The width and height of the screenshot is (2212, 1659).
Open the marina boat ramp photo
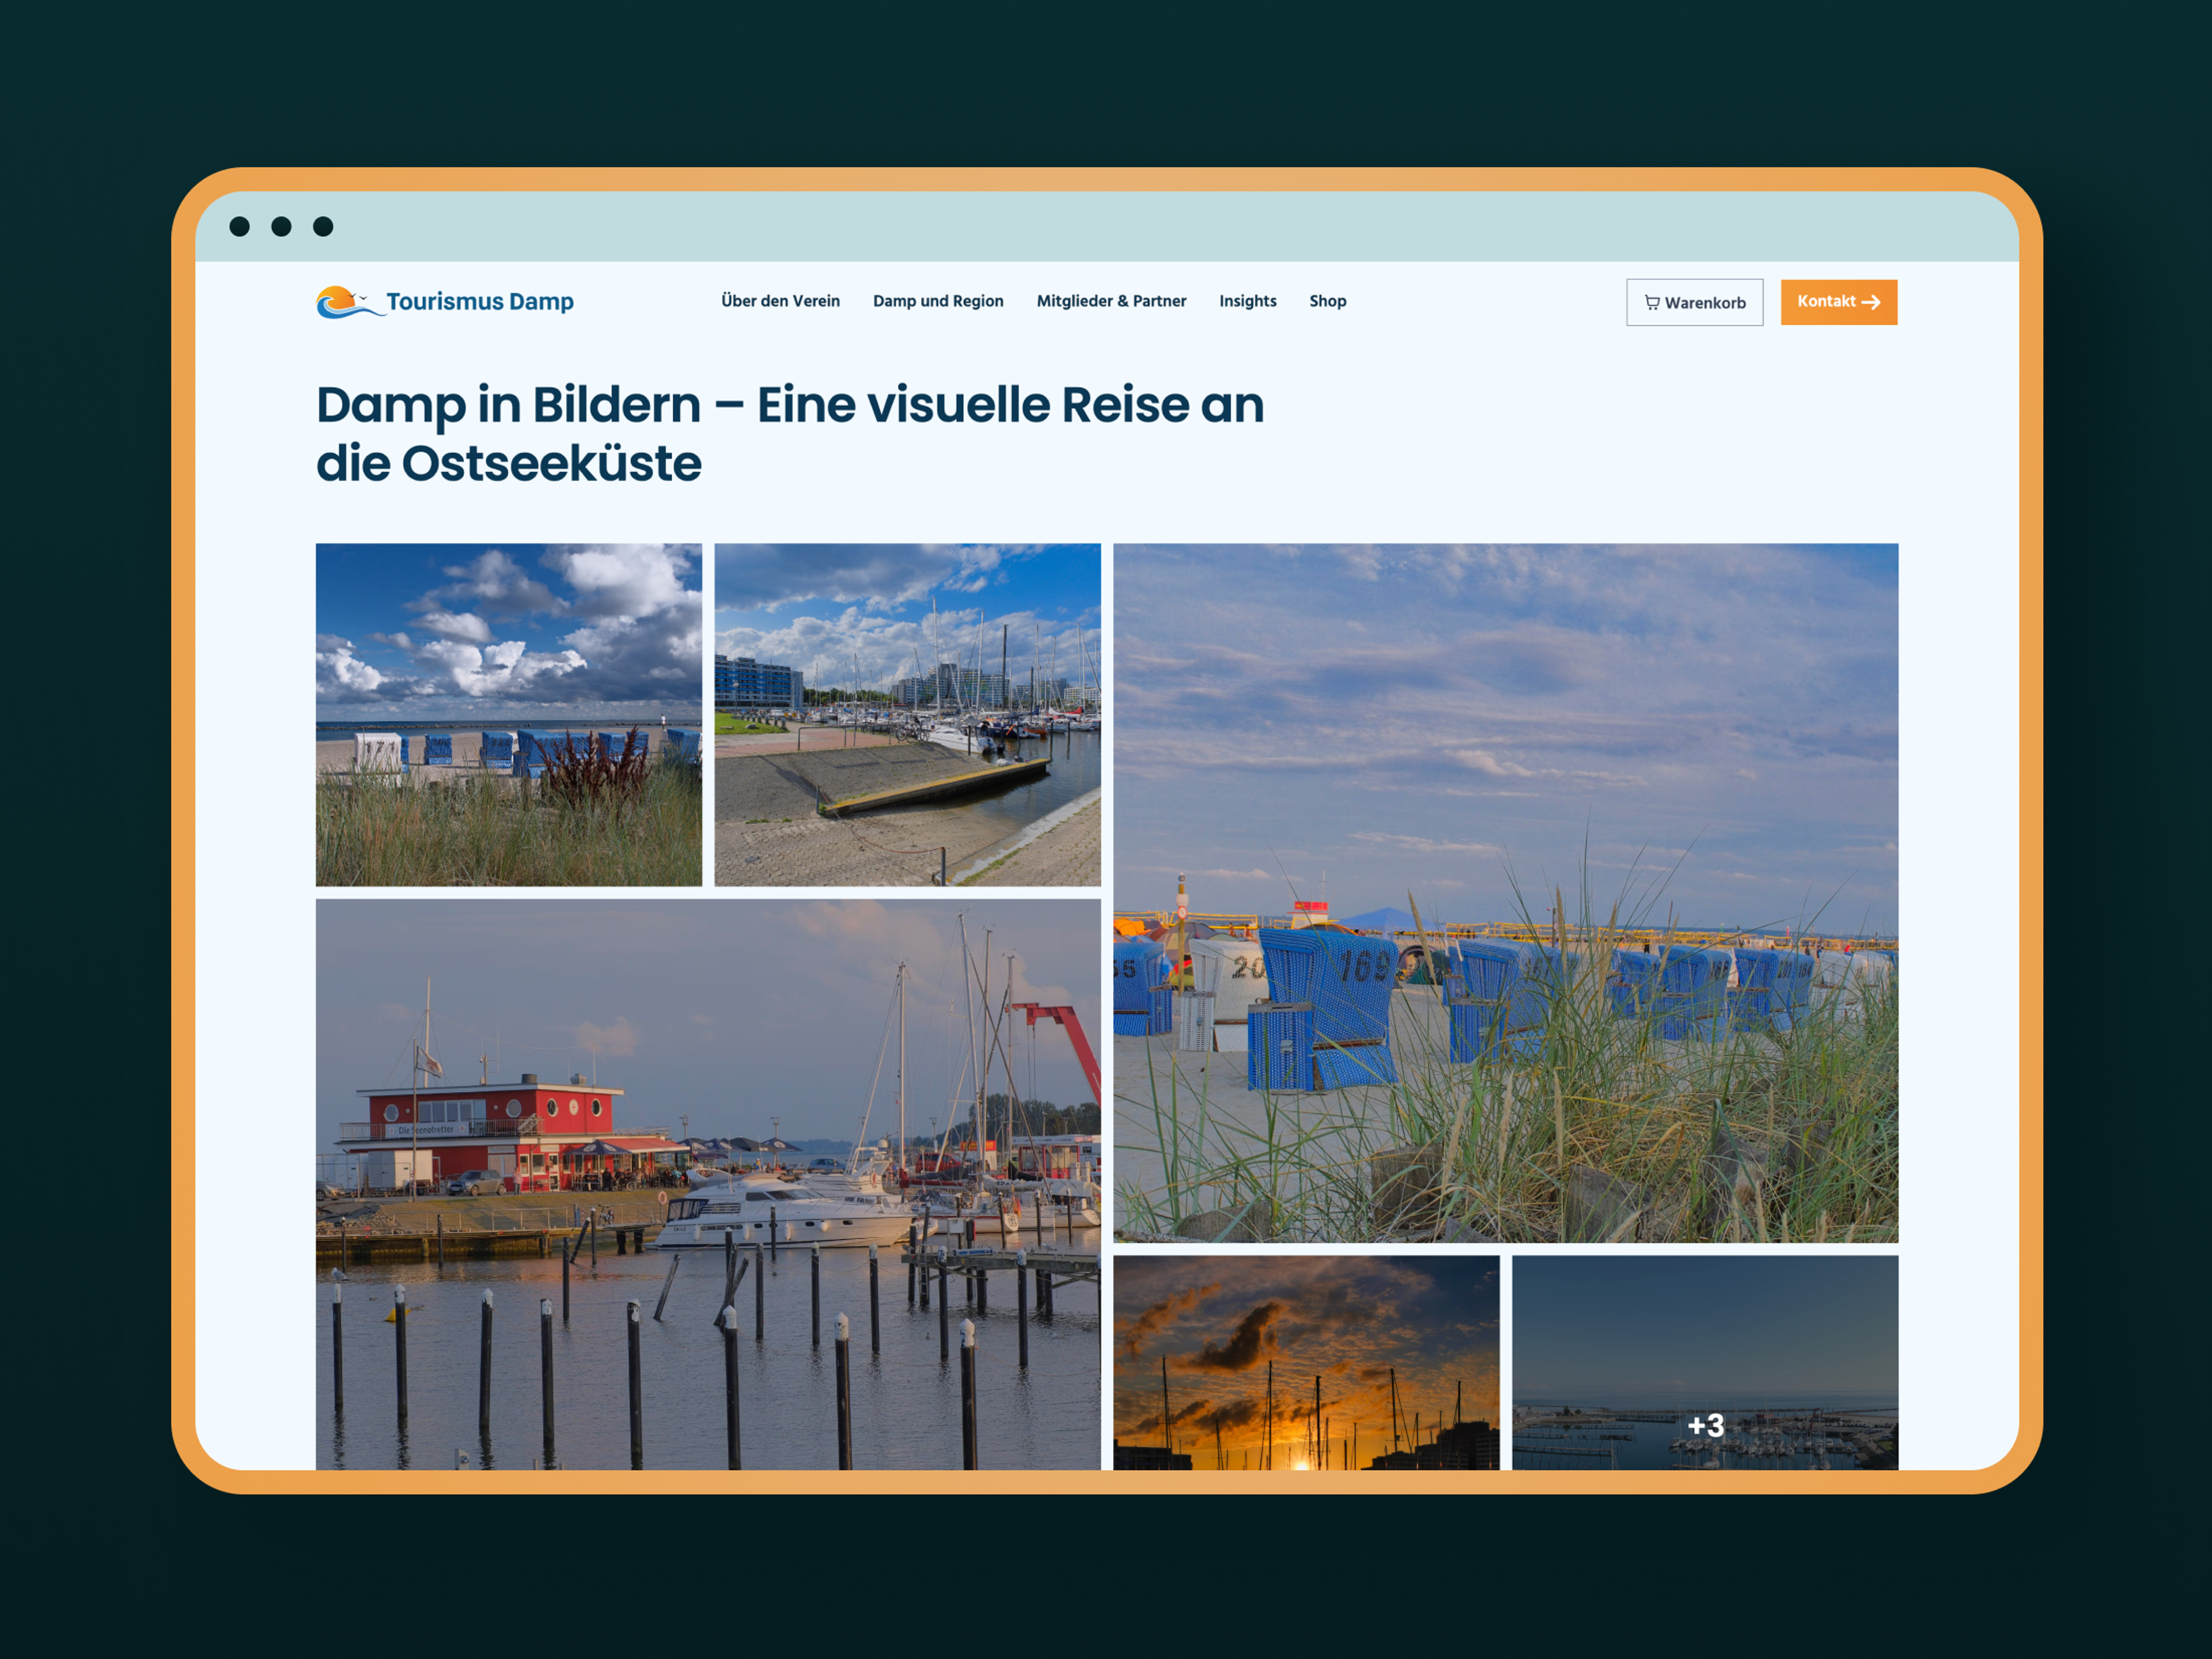(x=907, y=714)
